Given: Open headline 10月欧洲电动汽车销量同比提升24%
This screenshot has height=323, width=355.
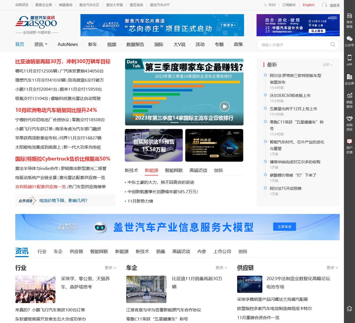Looking at the screenshot, I should (56, 110).
